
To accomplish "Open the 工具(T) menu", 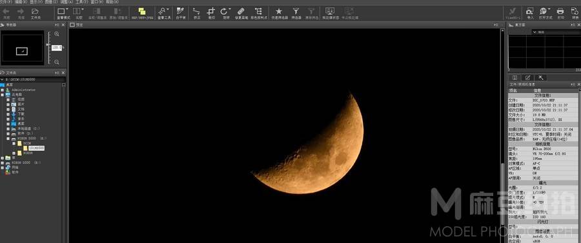I will tap(82, 2).
